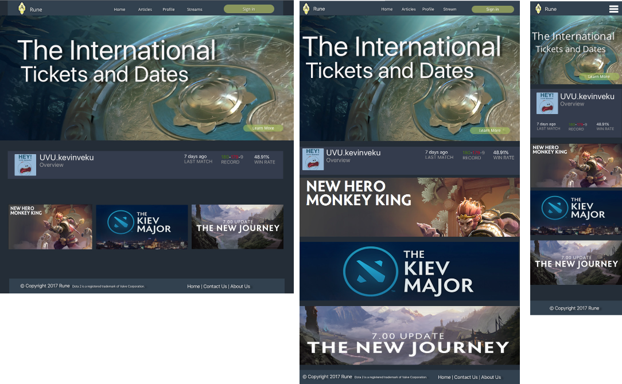Viewport: 622px width, 384px height.
Task: Click UVU.kevinveku username in tablet layout
Action: pos(353,152)
